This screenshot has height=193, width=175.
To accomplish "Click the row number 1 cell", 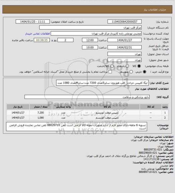I will 165,113.
